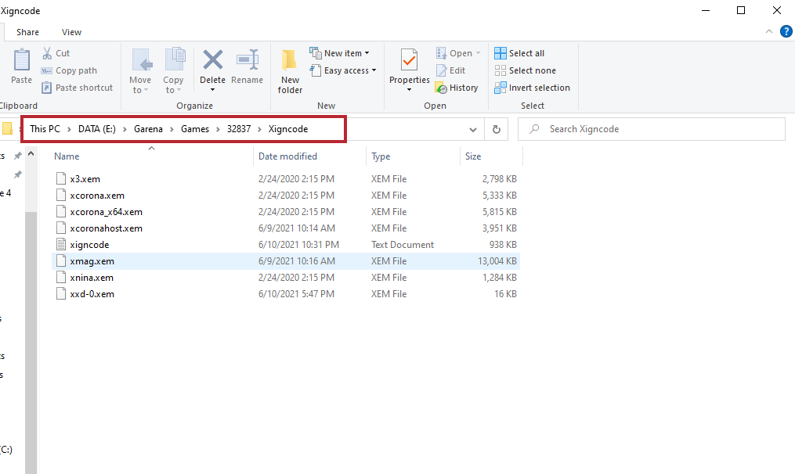This screenshot has height=474, width=795.
Task: Click the navigation pane scrollbar track
Action: coord(31,342)
